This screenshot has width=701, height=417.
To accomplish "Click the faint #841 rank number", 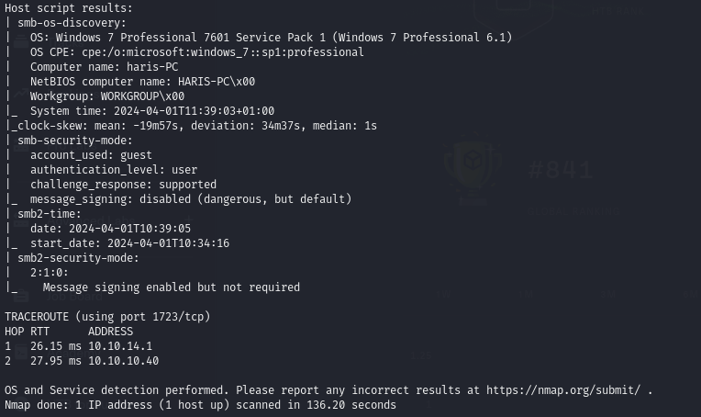I will pyautogui.click(x=561, y=171).
